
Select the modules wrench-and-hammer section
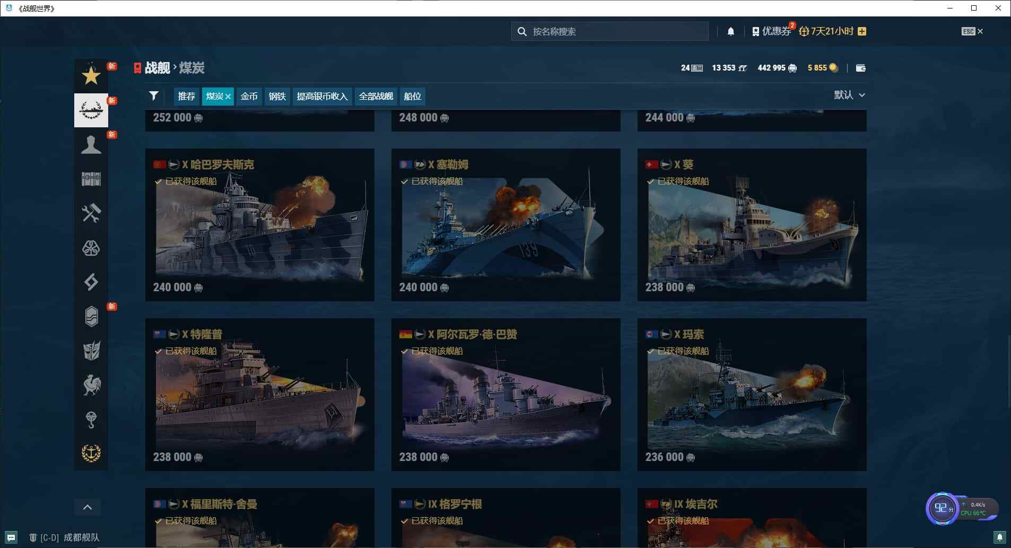(91, 213)
